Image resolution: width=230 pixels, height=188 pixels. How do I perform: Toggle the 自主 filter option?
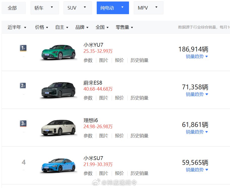click(61, 27)
